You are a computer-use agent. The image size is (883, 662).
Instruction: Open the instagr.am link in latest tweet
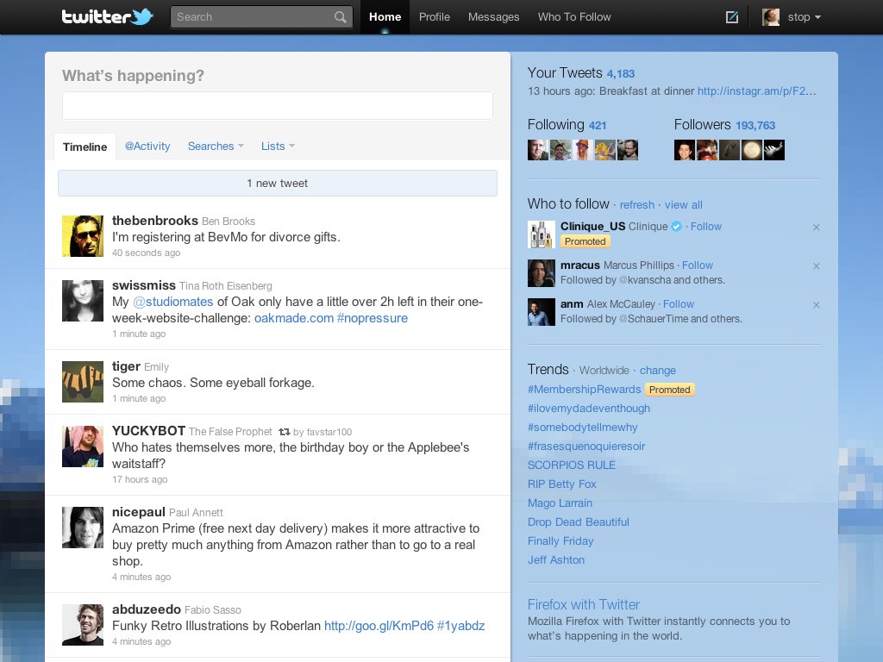pyautogui.click(x=756, y=91)
